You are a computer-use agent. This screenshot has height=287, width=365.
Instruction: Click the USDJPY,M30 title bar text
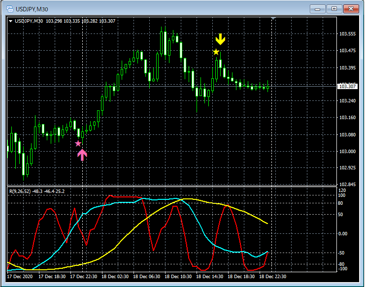click(x=32, y=8)
